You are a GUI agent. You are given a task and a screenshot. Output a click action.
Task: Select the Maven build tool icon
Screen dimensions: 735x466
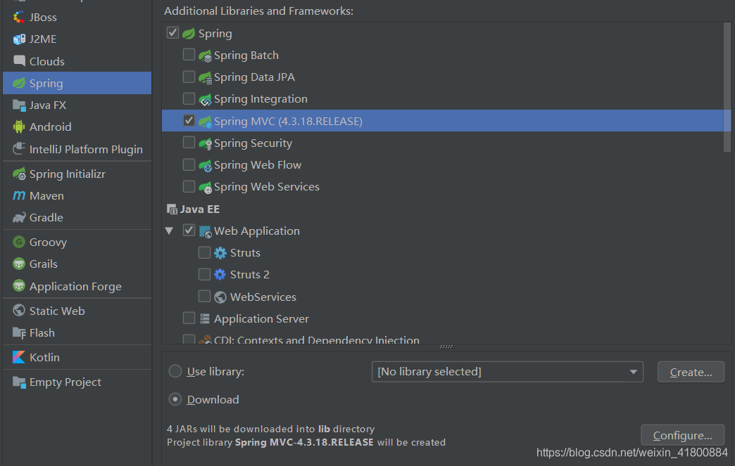click(x=19, y=195)
